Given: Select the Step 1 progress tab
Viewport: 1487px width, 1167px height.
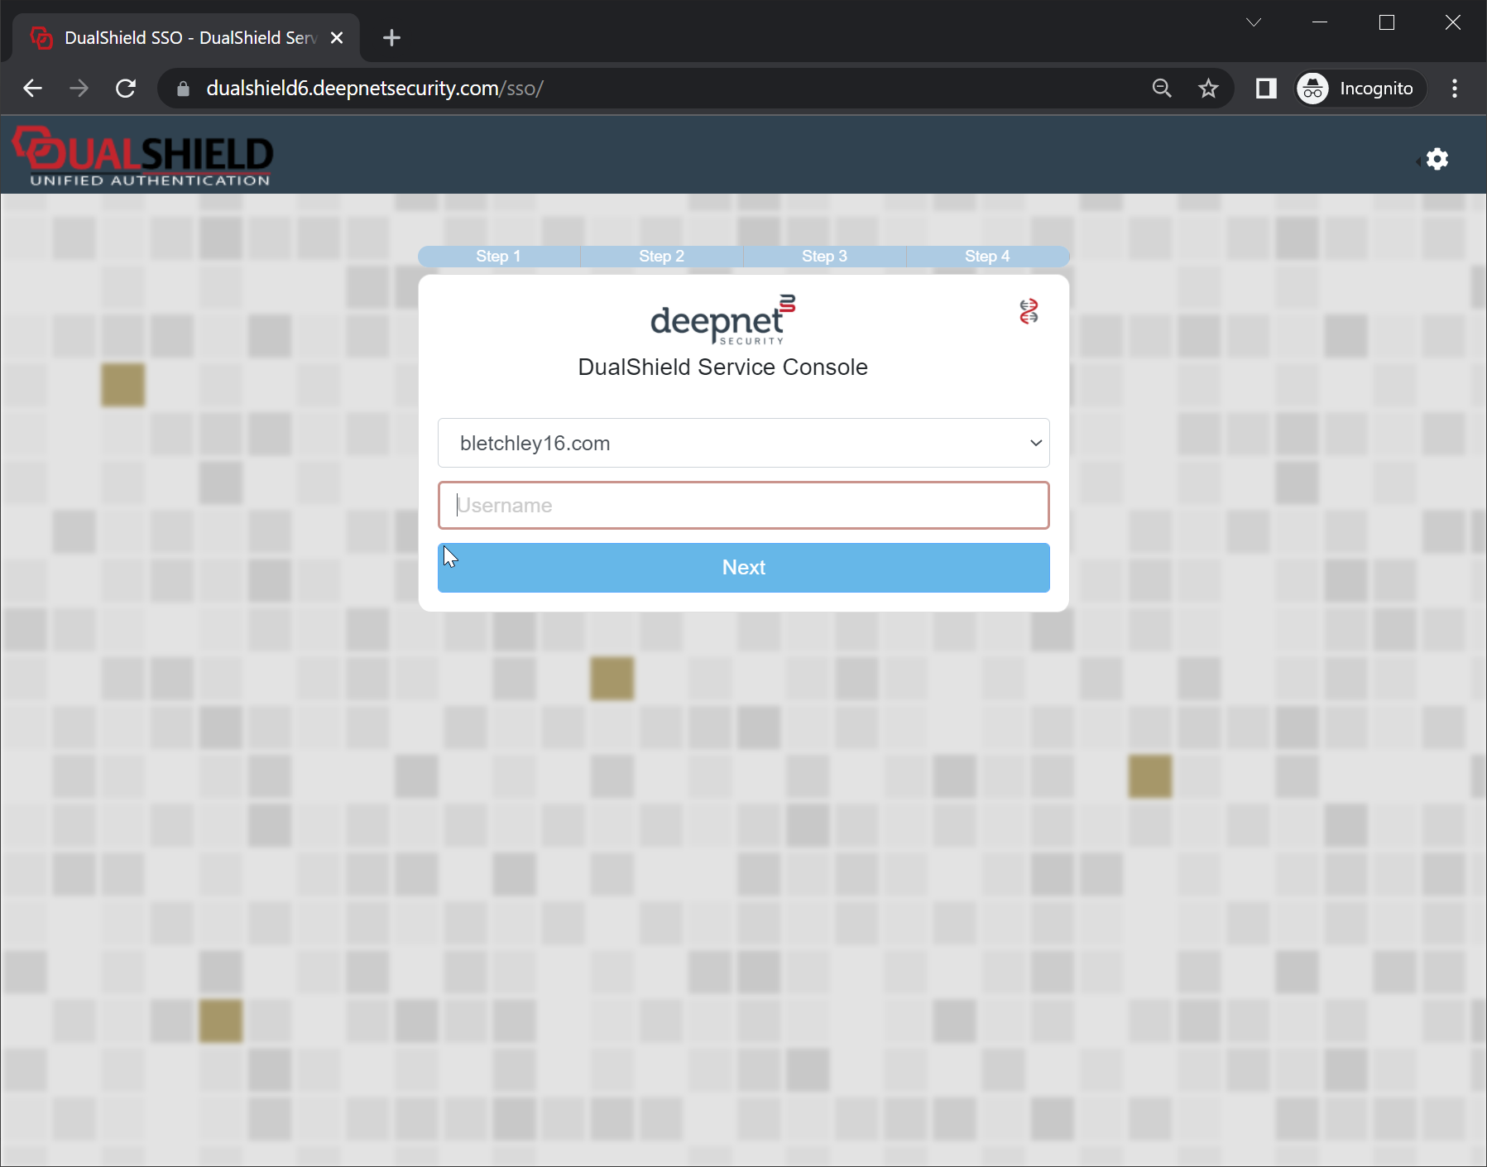Looking at the screenshot, I should tap(498, 257).
